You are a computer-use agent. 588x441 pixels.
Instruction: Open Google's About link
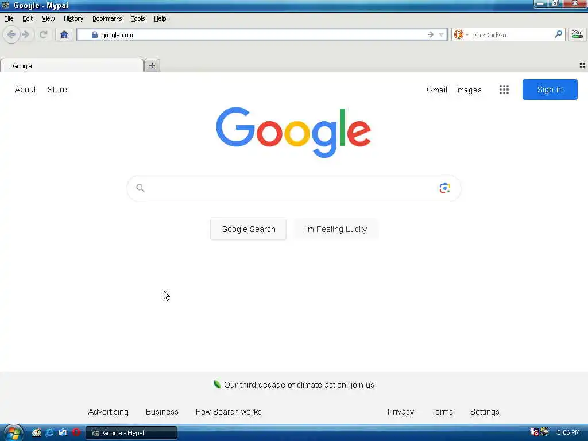pyautogui.click(x=25, y=90)
